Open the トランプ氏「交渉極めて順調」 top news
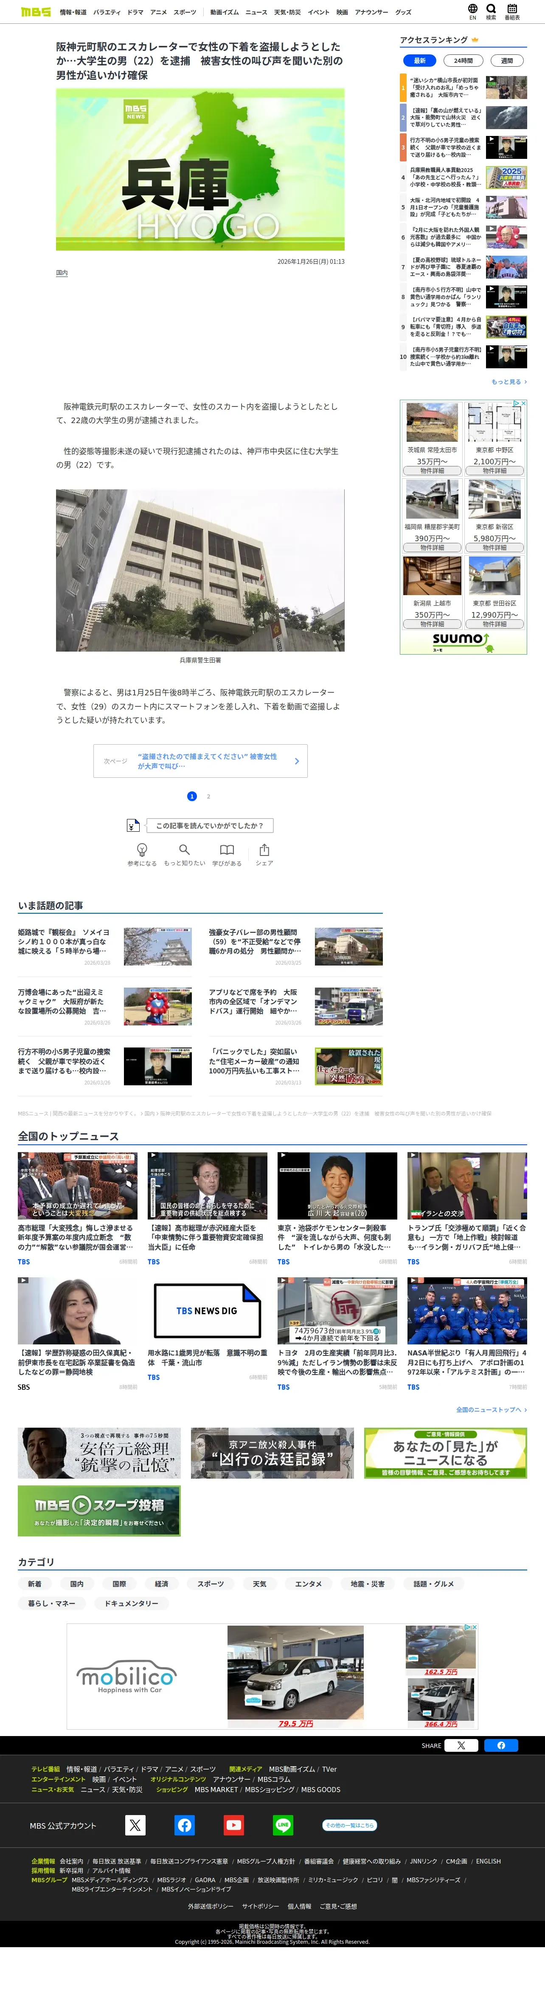The width and height of the screenshot is (545, 1999). point(467,1208)
